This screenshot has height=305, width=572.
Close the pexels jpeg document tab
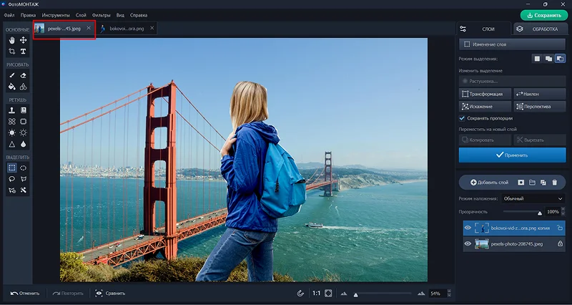89,28
